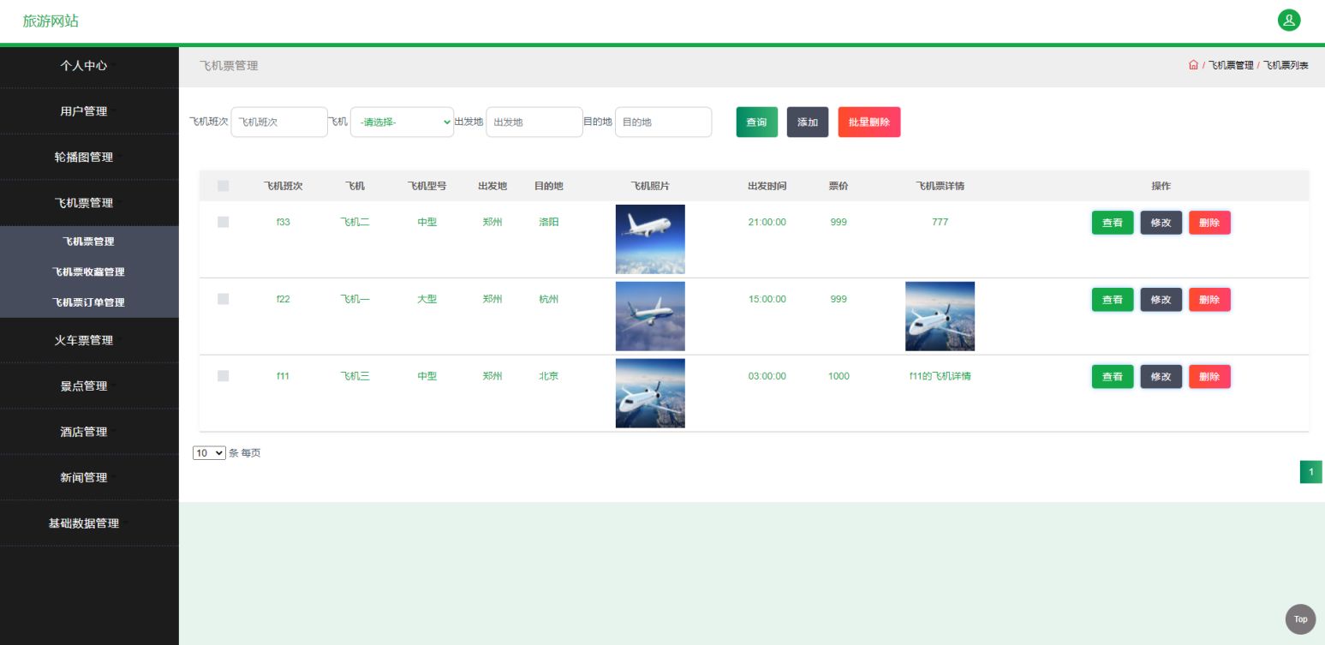This screenshot has height=645, width=1325.
Task: Open flight f22 airplane photo thumbnail
Action: (650, 316)
